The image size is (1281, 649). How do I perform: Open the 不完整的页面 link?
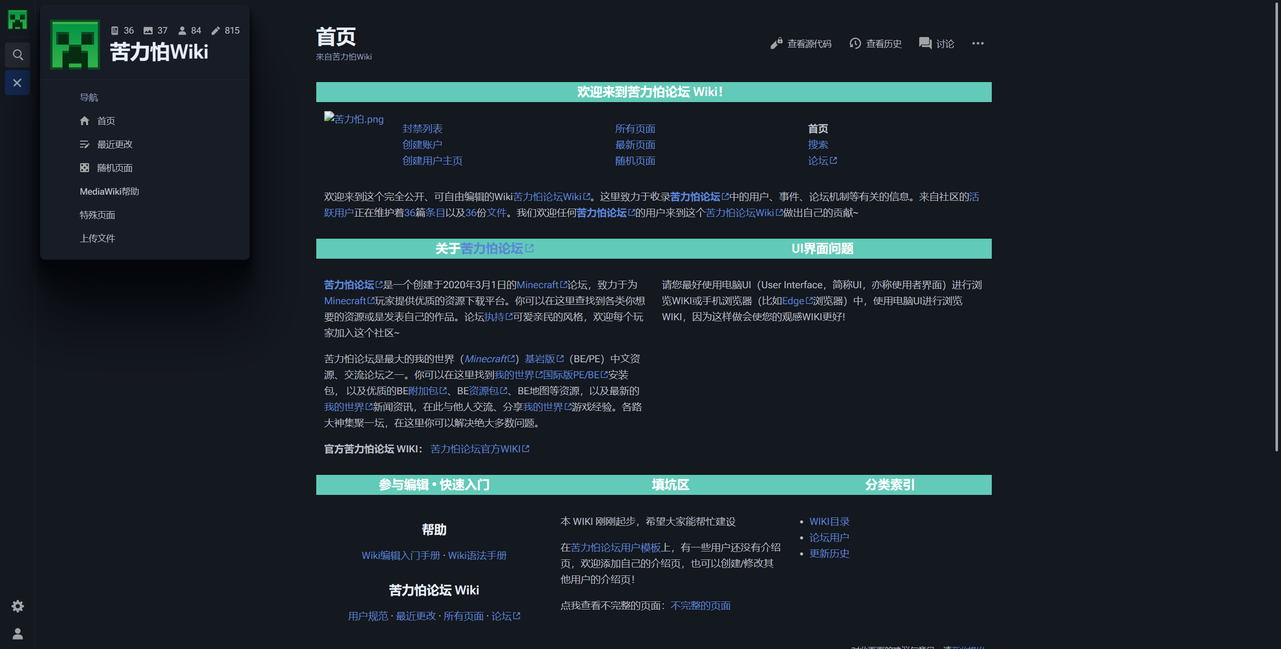(701, 605)
